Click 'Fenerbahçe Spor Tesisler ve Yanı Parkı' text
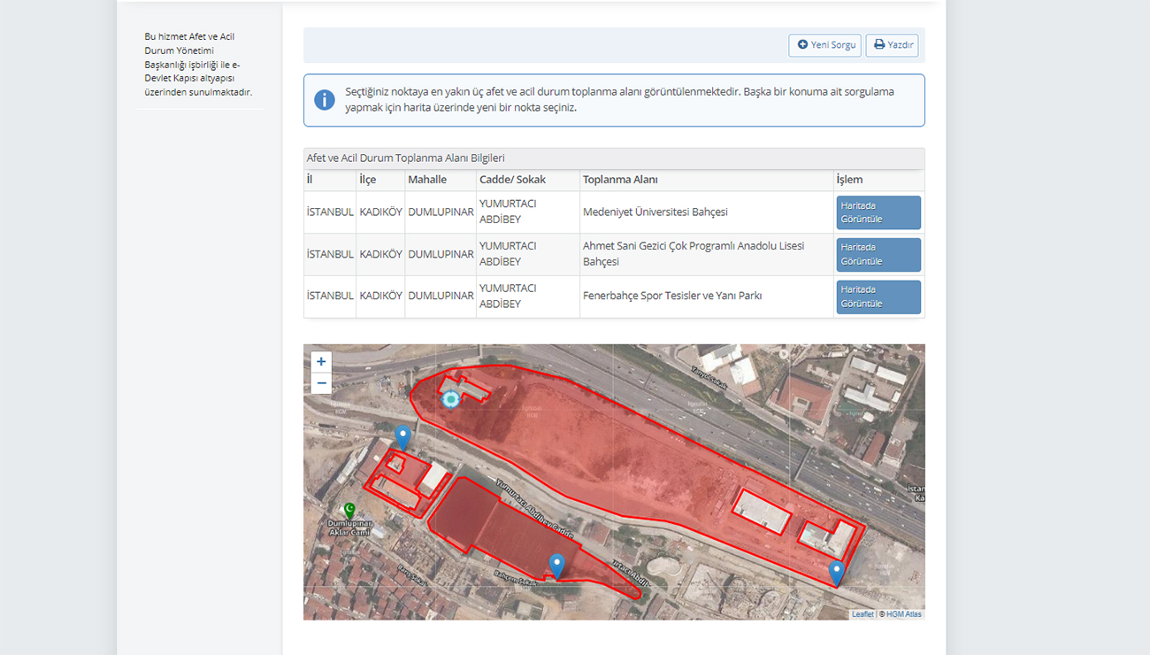Screen dimensions: 1150x655 point(672,296)
